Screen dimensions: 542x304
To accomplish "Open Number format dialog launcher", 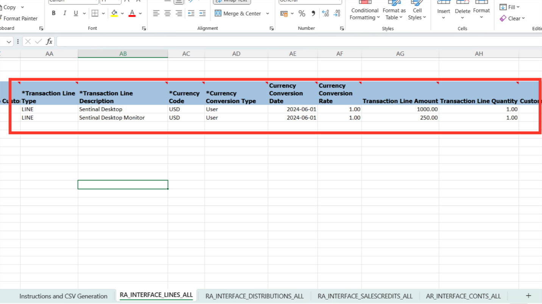I will (342, 28).
